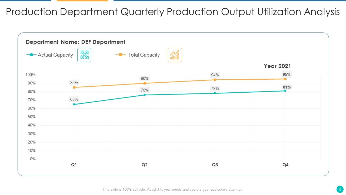Click the Q2 axis label

tap(145, 165)
